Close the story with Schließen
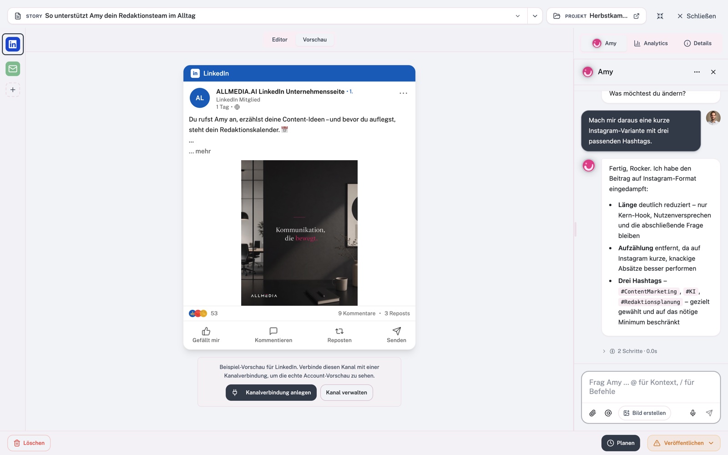Viewport: 728px width, 455px height. (x=697, y=16)
